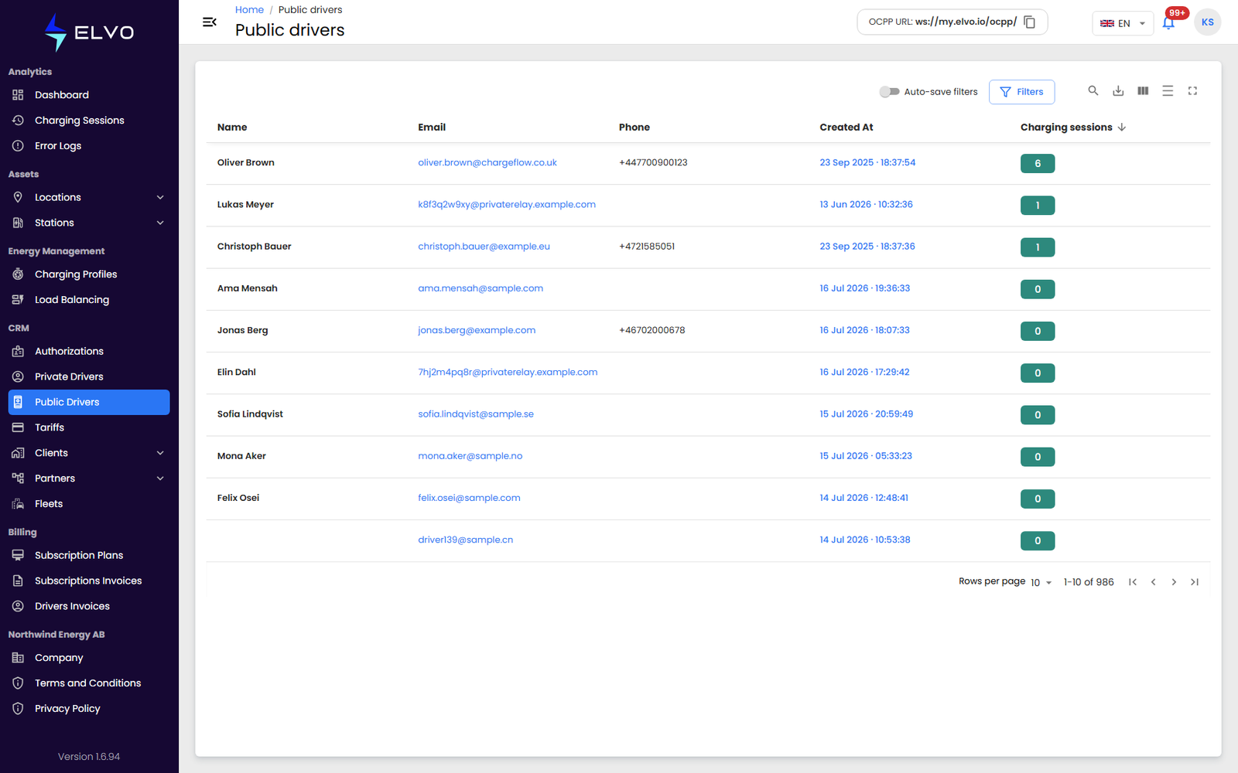Expand the Partners submenu
This screenshot has width=1238, height=773.
click(160, 478)
